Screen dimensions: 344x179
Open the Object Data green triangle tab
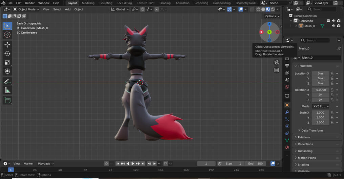(x=287, y=140)
